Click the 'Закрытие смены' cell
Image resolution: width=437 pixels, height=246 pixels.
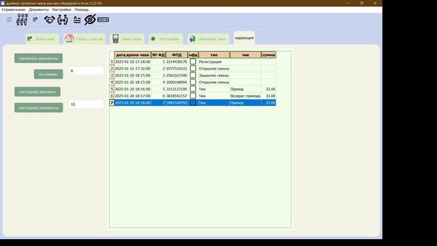click(214, 75)
